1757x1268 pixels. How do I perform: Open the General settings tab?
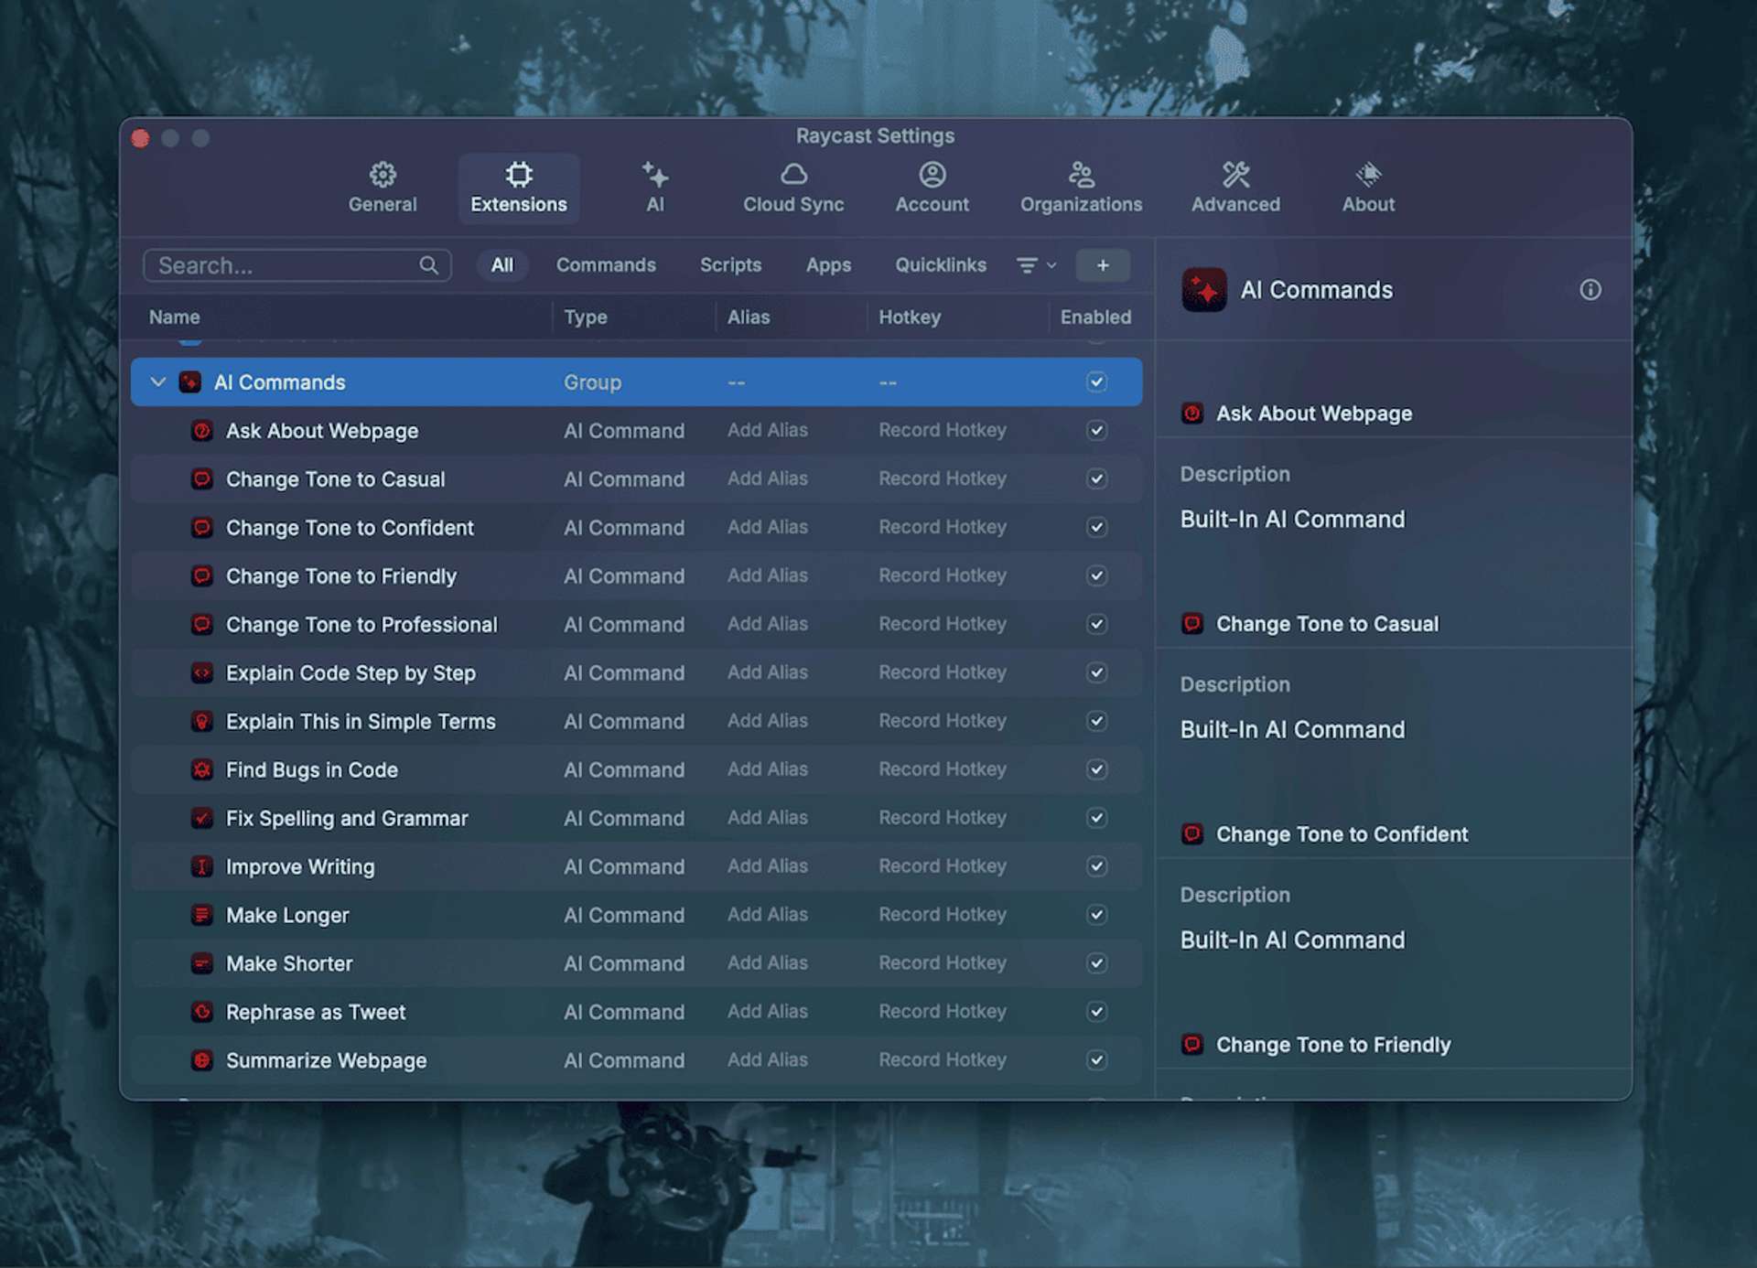click(x=383, y=188)
